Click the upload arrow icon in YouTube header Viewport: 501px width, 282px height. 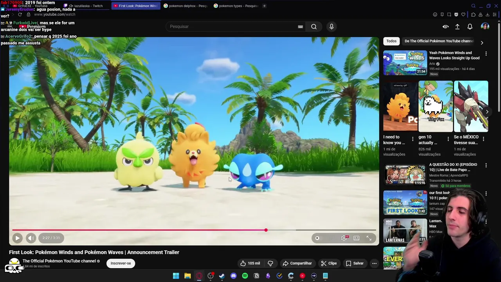tap(458, 27)
